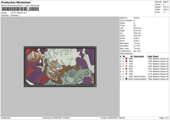Viewport: 170px width, 120px height.
Task: Click the purple swatch for code 1334
Action: pyautogui.click(x=126, y=59)
